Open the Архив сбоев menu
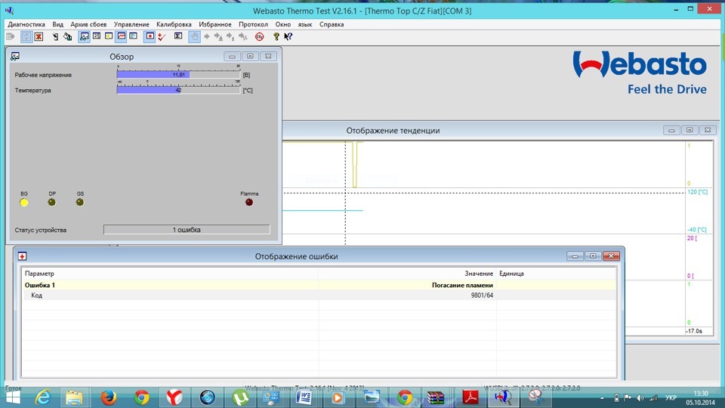The image size is (725, 408). point(88,24)
